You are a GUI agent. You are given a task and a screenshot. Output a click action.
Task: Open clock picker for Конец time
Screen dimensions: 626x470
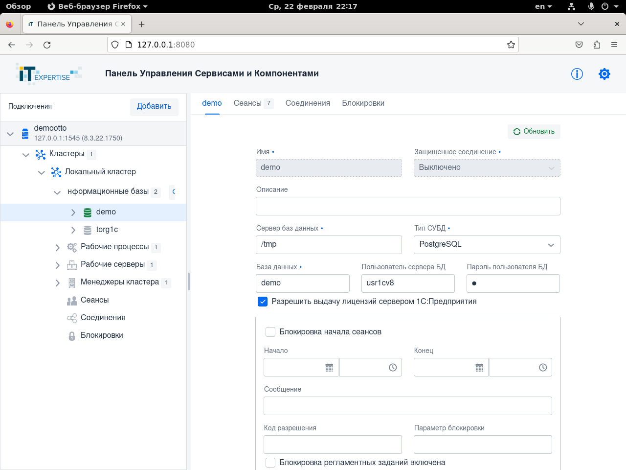(543, 368)
